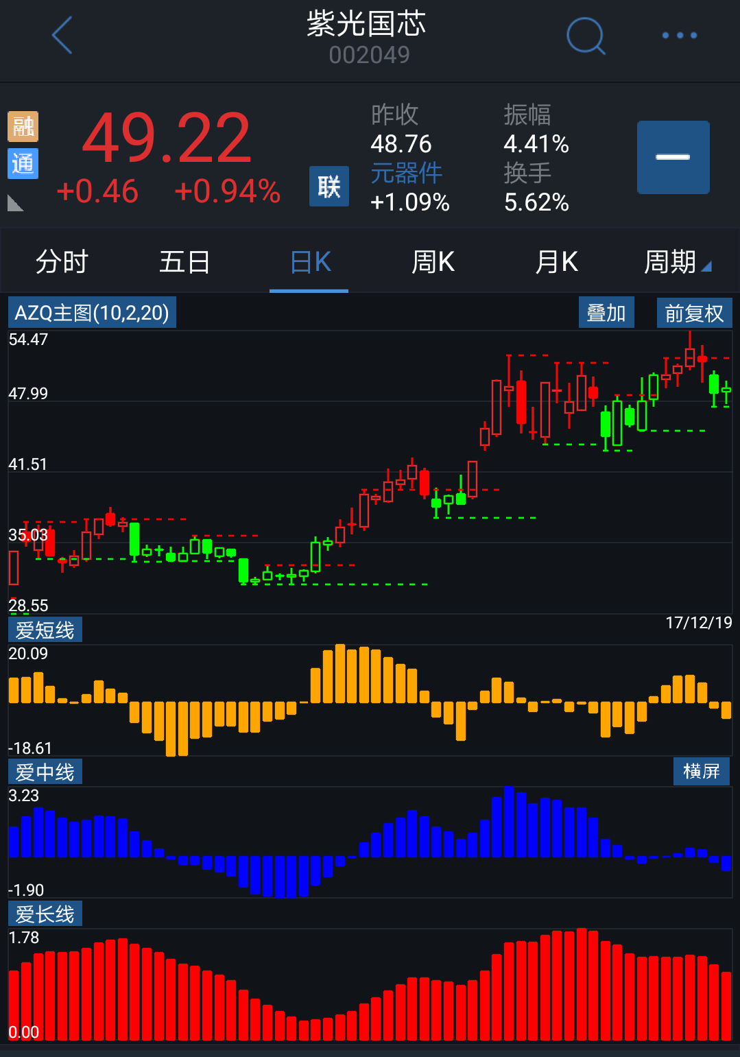The image size is (740, 1057).
Task: Tap the current price 49.22
Action: coord(167,139)
